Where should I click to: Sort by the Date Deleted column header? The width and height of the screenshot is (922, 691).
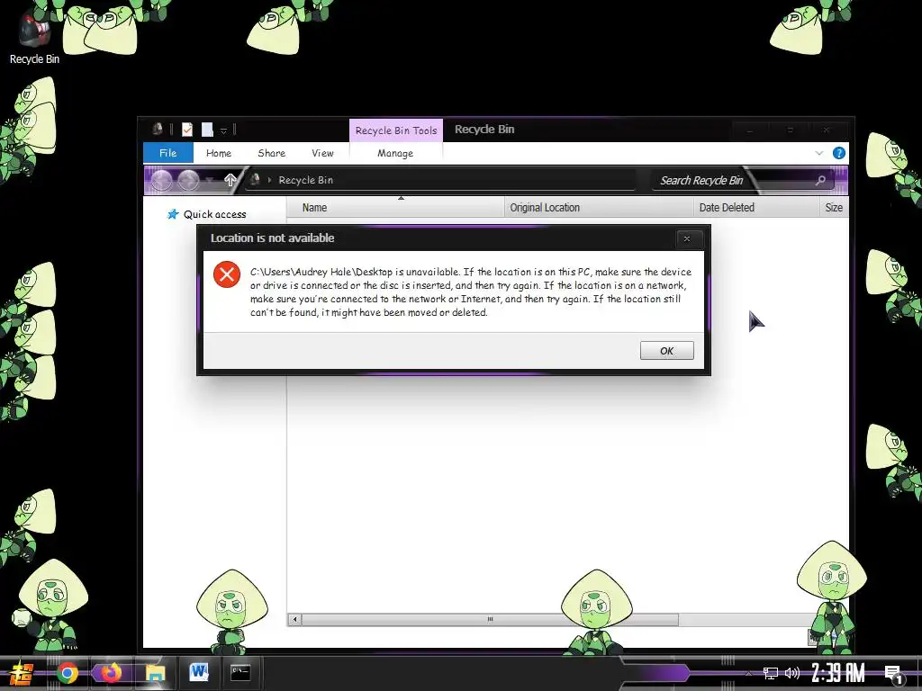click(756, 208)
